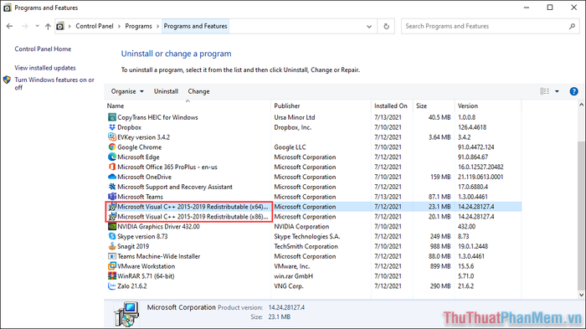The height and width of the screenshot is (329, 586).
Task: Open Turn Windows features on or off
Action: click(54, 84)
